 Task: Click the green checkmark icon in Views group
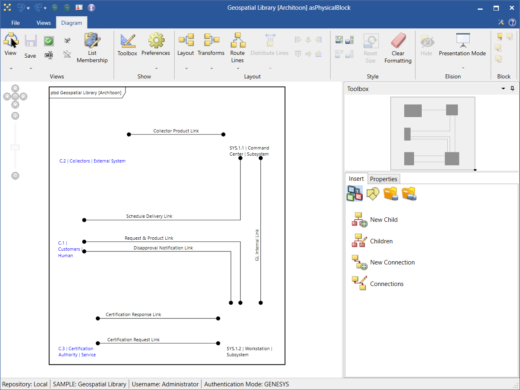(x=49, y=41)
